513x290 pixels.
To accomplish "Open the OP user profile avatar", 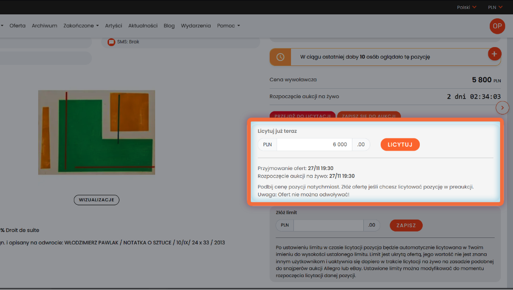I will pos(497,26).
